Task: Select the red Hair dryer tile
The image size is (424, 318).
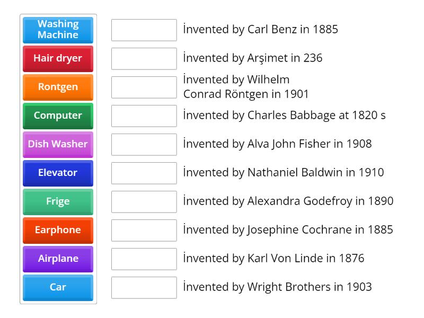Action: coord(58,58)
